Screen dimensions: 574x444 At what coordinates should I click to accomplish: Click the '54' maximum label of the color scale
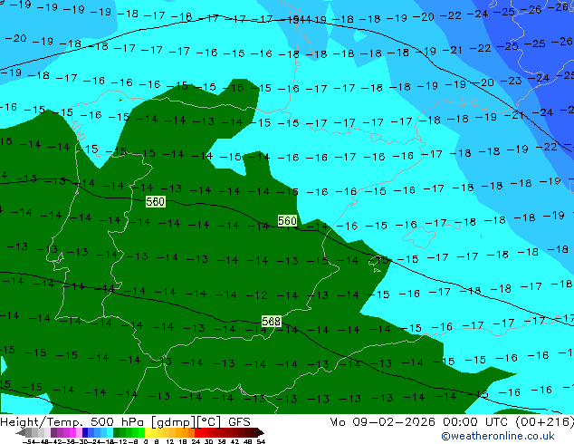(x=261, y=441)
